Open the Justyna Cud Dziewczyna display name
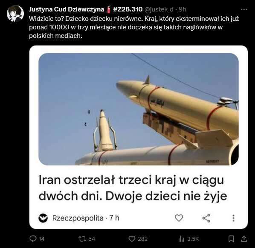Image resolution: width=255 pixels, height=248 pixels. click(67, 9)
